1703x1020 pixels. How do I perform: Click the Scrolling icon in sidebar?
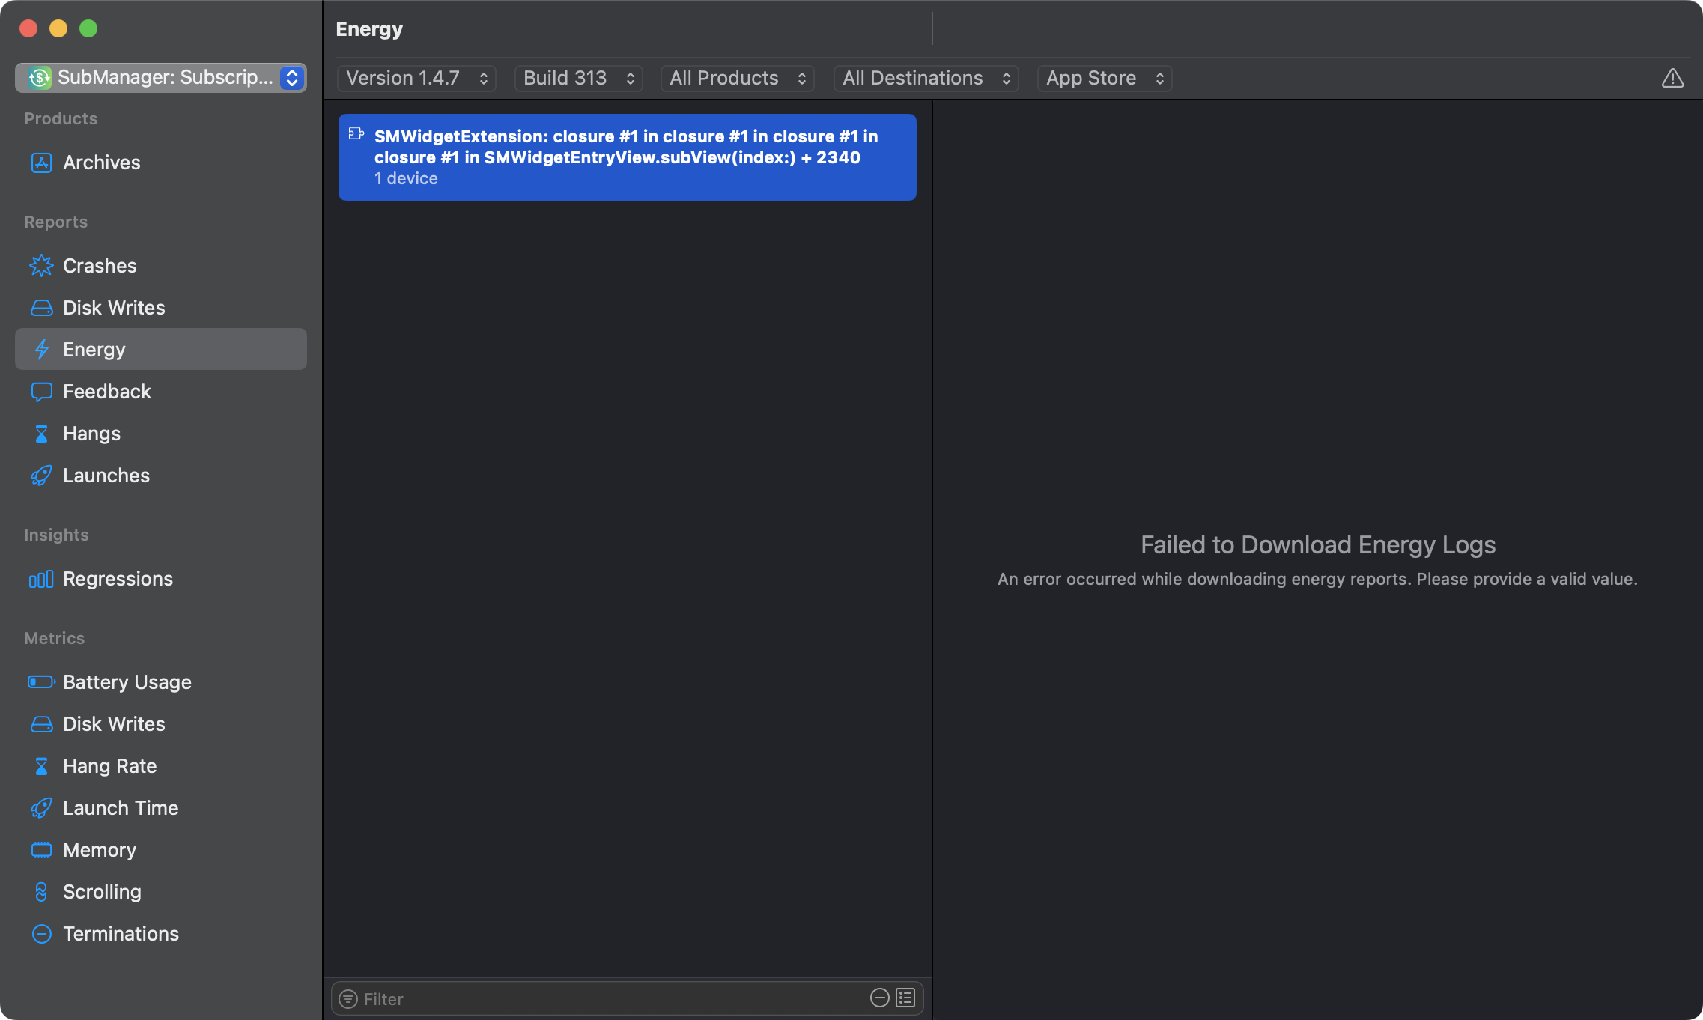(41, 892)
